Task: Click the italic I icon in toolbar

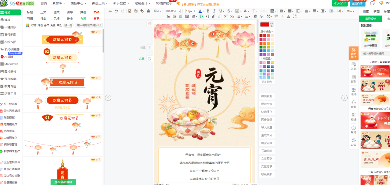Action: [215, 11]
